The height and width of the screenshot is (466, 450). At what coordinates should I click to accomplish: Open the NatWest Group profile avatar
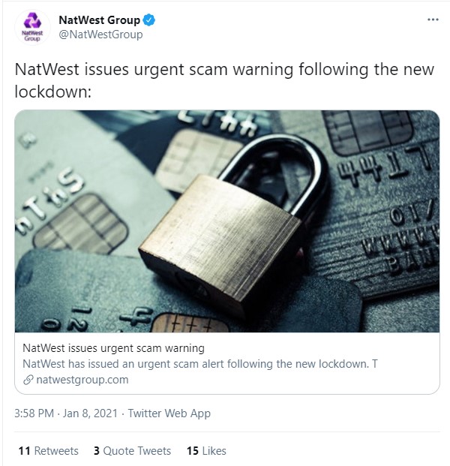coord(32,27)
